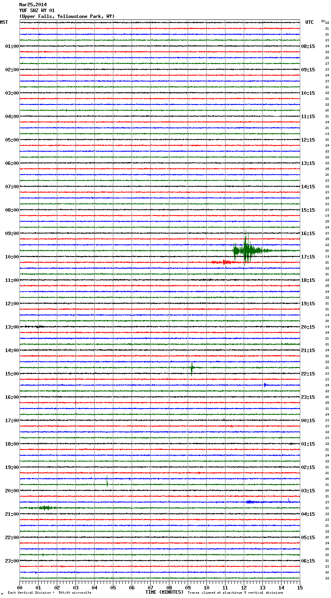Click the 15:15 UTC time label
Screen dimensions: 331x598
(308, 210)
